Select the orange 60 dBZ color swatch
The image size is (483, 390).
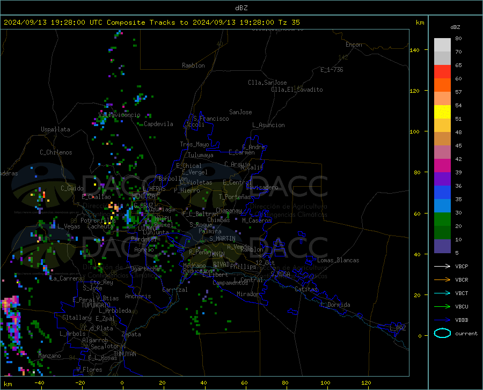click(x=442, y=85)
